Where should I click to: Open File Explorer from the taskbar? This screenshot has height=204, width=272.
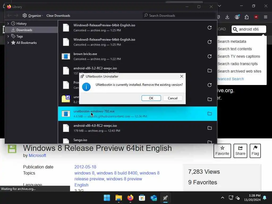(119, 198)
